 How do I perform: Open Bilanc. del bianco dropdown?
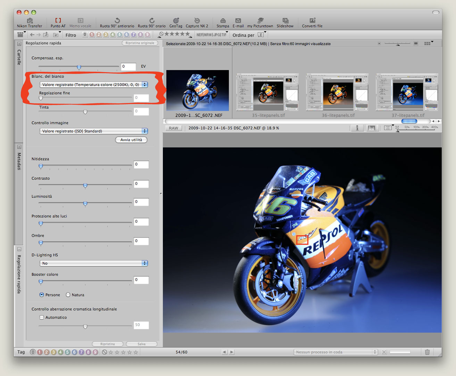coord(94,85)
